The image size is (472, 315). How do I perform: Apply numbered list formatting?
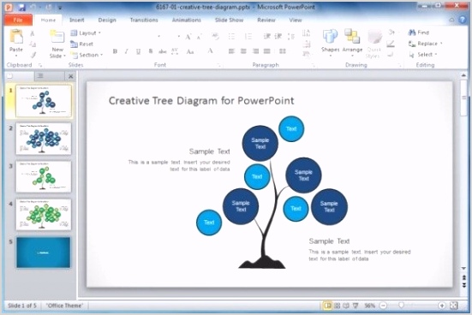tap(248, 37)
